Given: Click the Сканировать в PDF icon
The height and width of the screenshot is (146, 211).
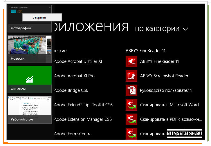Looking at the screenshot, I should click(131, 119).
